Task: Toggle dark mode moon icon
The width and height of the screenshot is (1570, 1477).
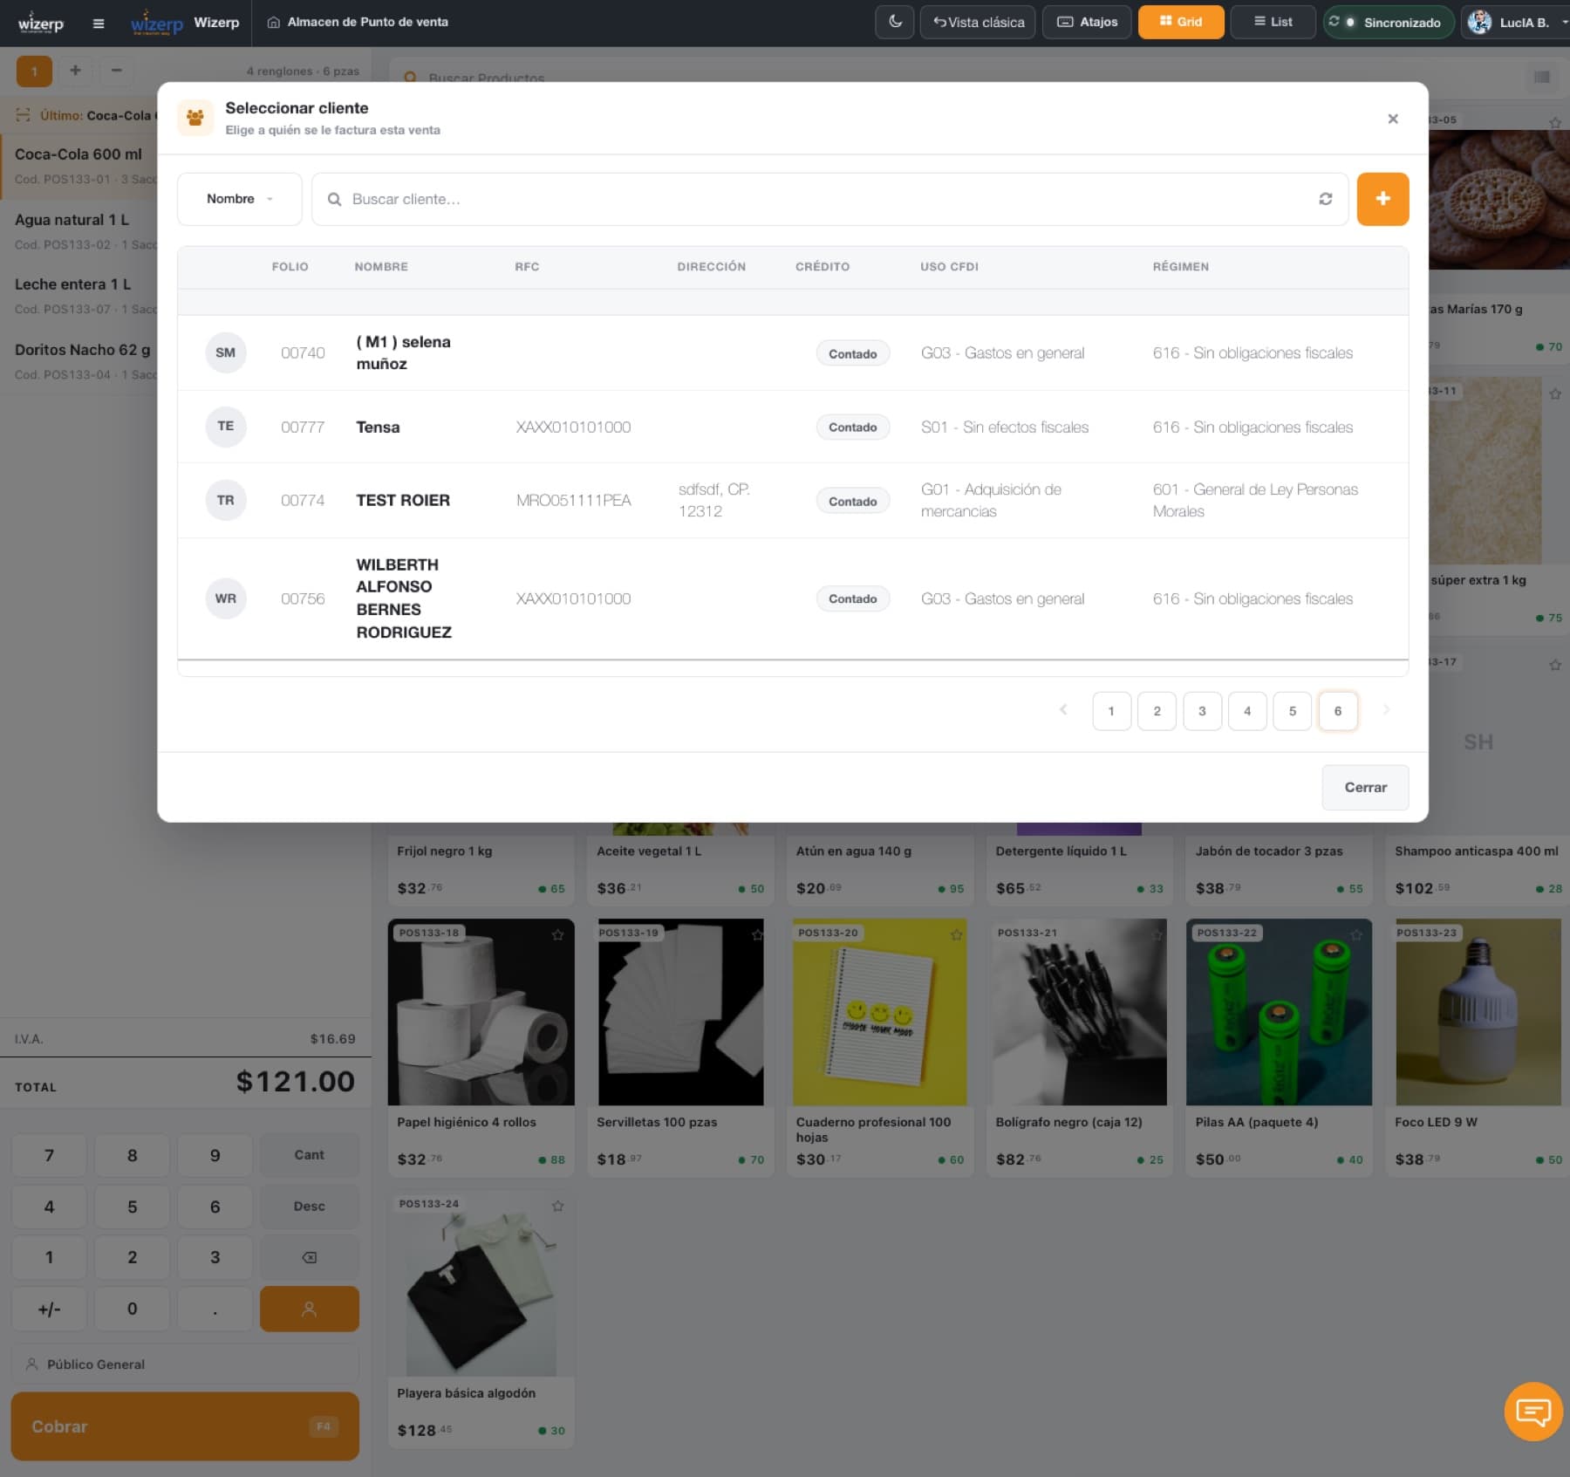Action: 895,22
